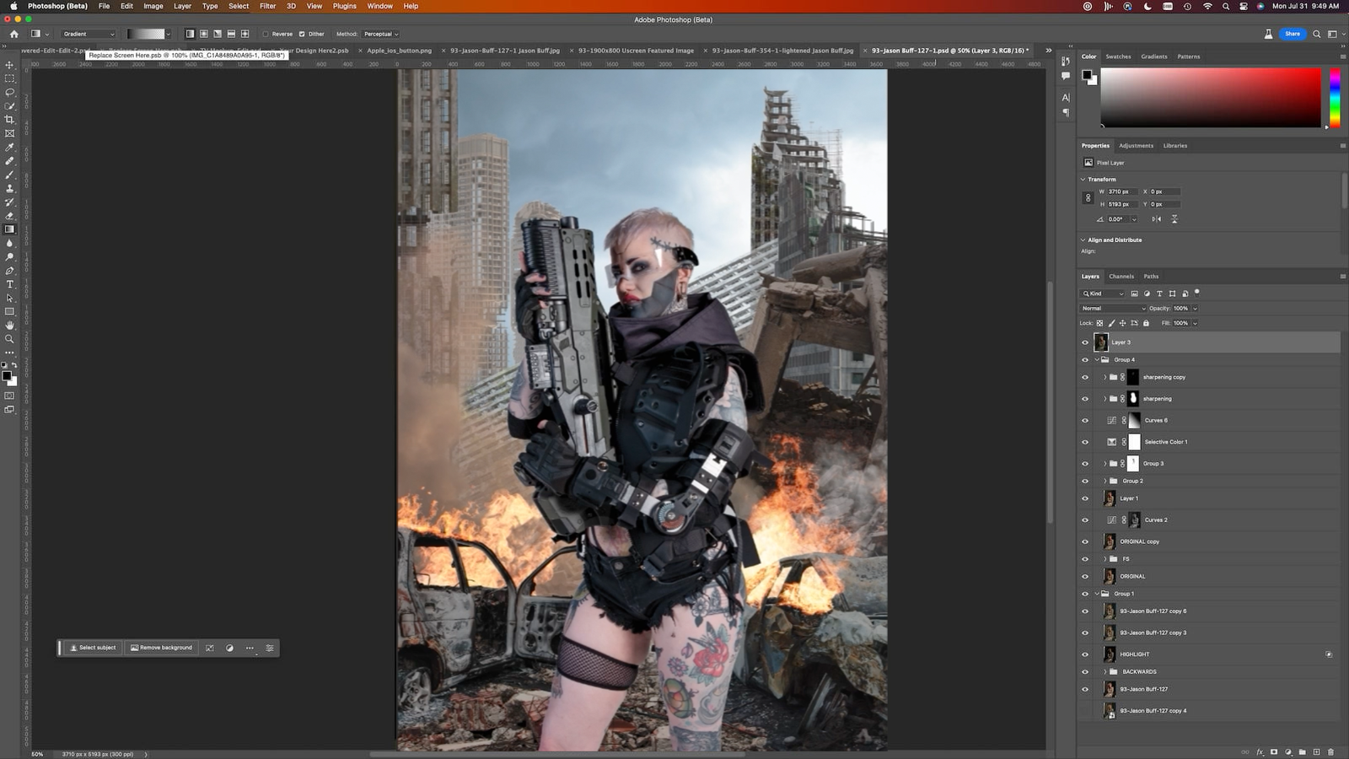Open the layer blend mode dropdown
The height and width of the screenshot is (759, 1349).
pyautogui.click(x=1114, y=309)
